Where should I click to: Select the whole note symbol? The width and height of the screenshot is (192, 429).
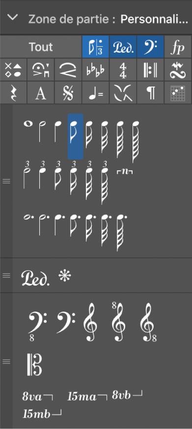(x=28, y=123)
